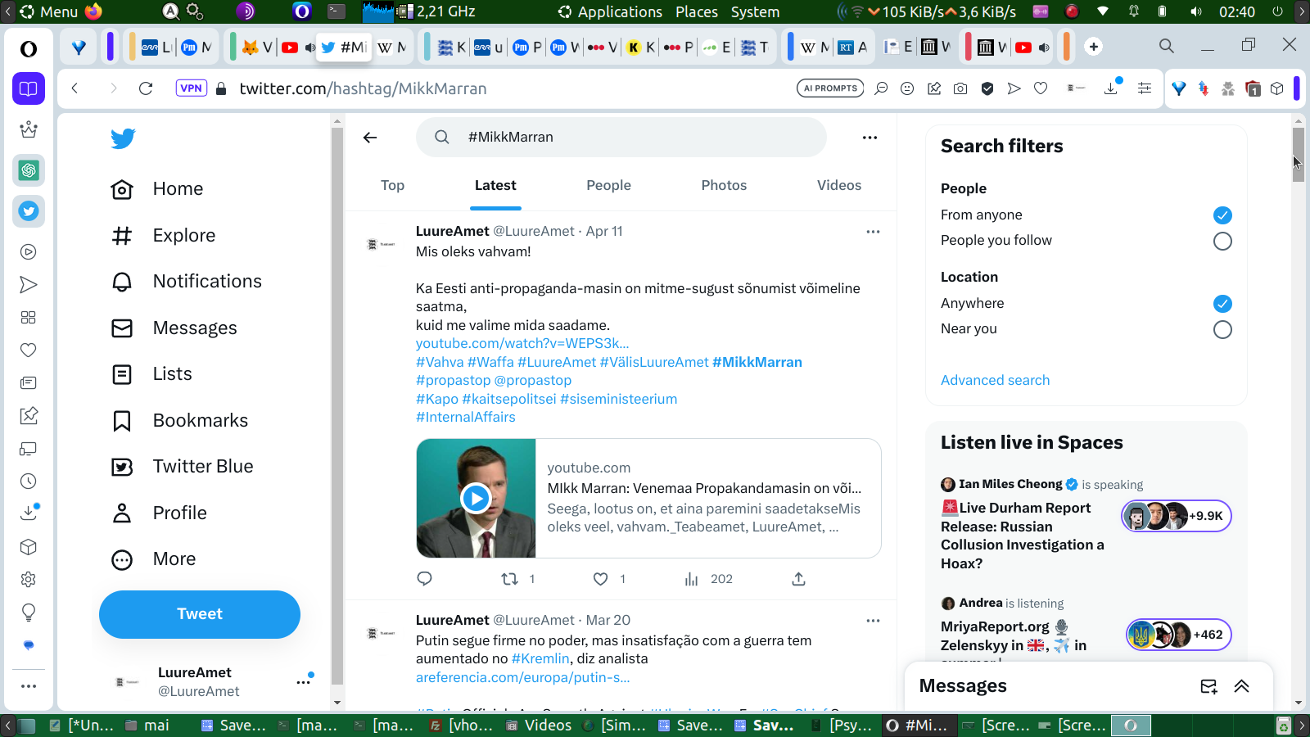Toggle the VPN badge in the address bar
1310x737 pixels.
[x=192, y=88]
